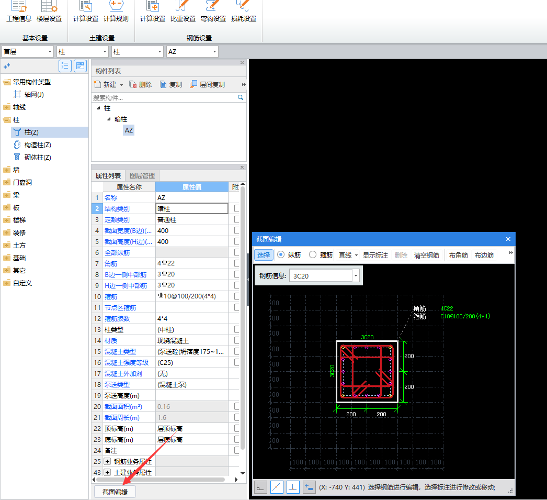Expand the 墙 folder

7,170
